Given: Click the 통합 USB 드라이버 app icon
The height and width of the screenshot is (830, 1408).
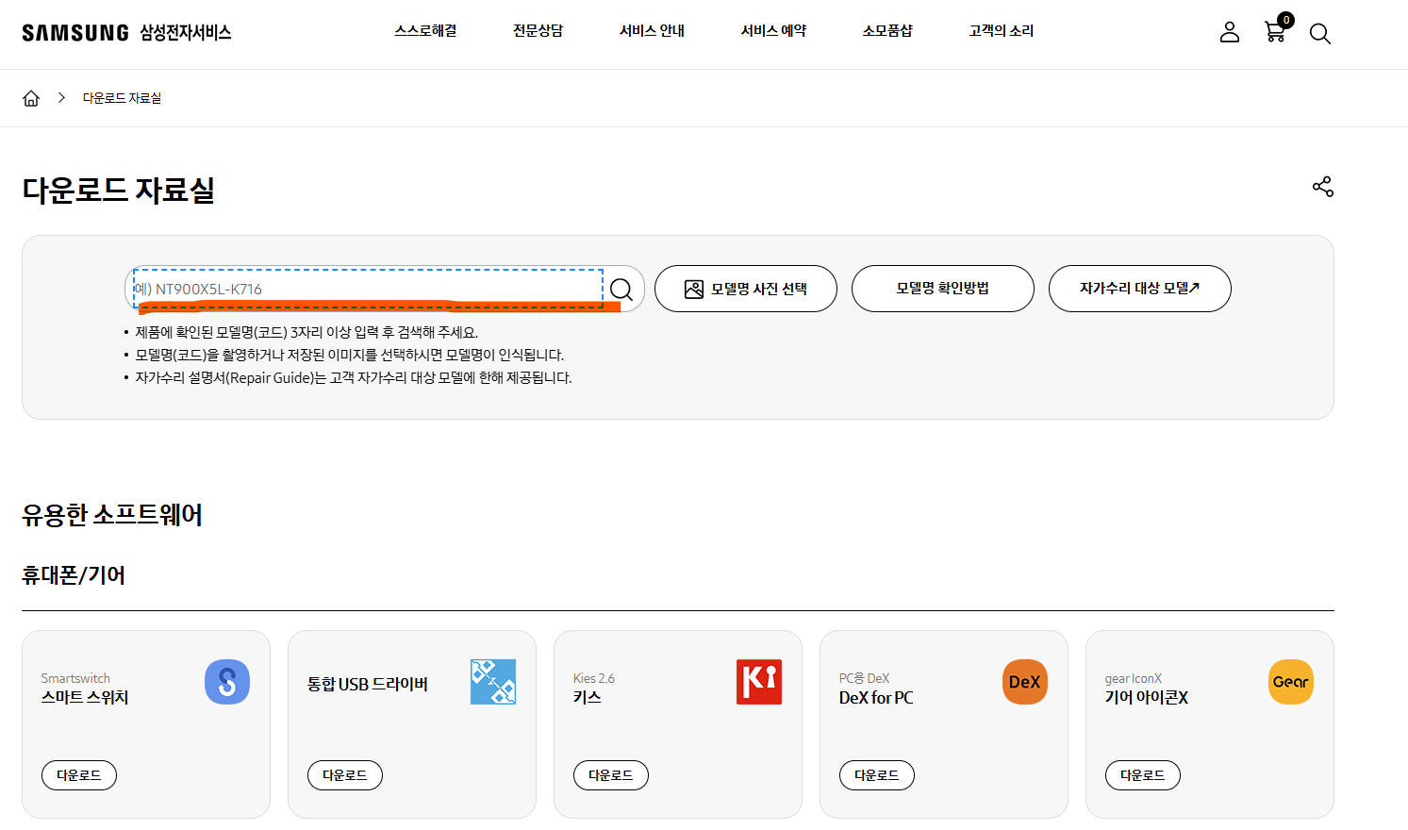Looking at the screenshot, I should pos(492,681).
